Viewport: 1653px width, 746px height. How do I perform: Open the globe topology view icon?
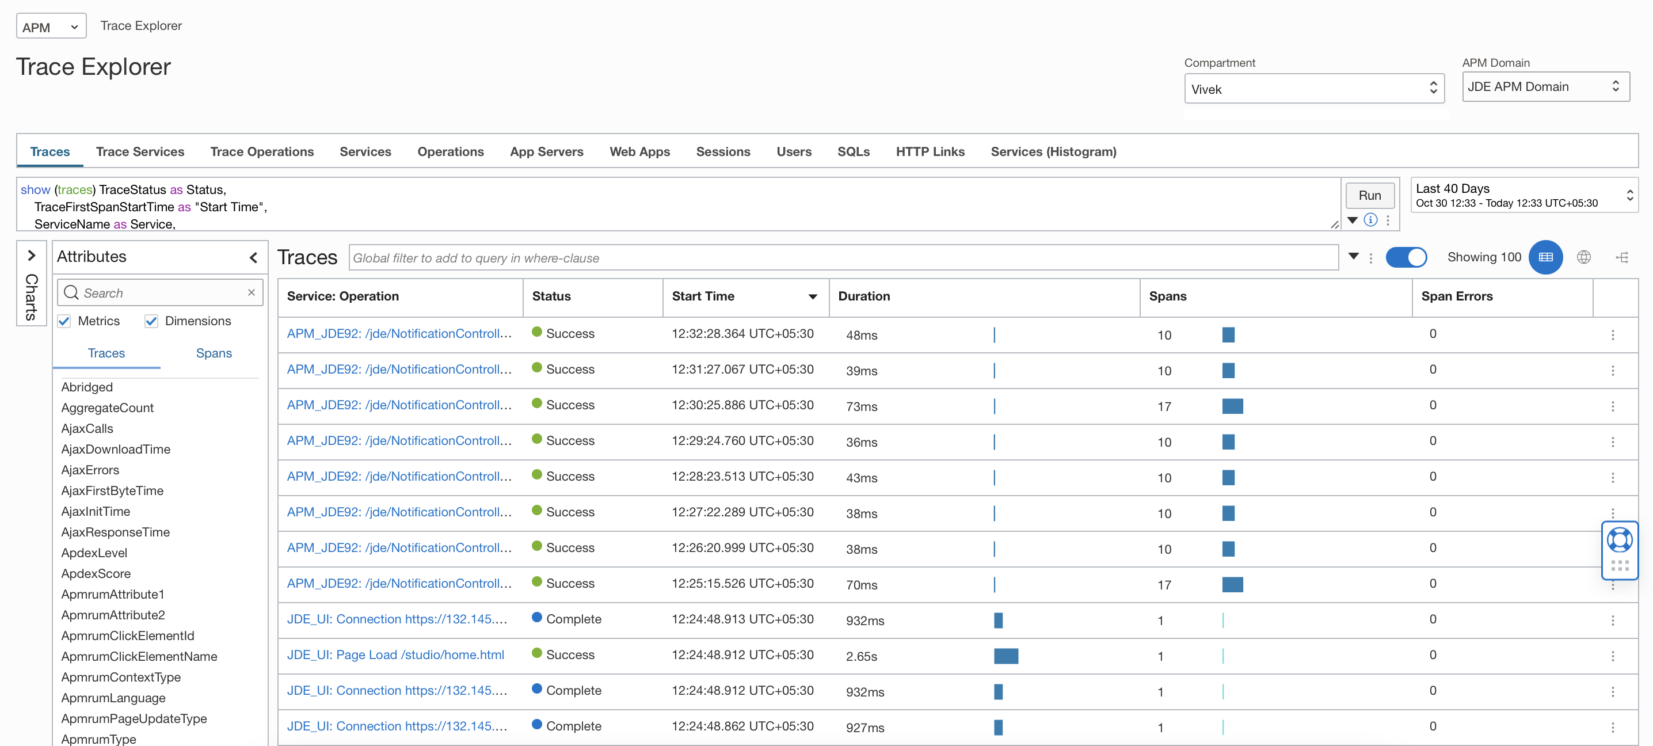1583,257
